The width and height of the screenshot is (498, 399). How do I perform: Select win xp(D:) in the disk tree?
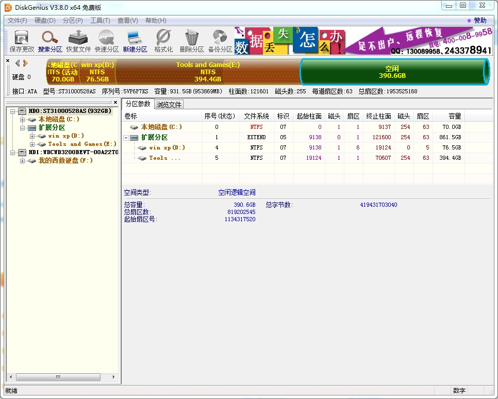66,136
